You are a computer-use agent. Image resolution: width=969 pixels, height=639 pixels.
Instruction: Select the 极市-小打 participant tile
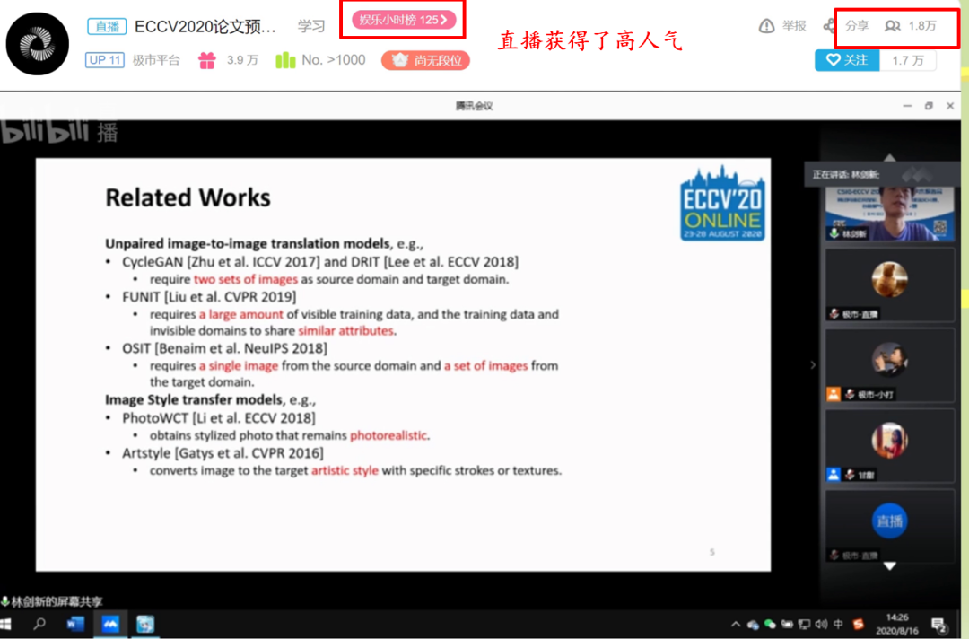(890, 366)
